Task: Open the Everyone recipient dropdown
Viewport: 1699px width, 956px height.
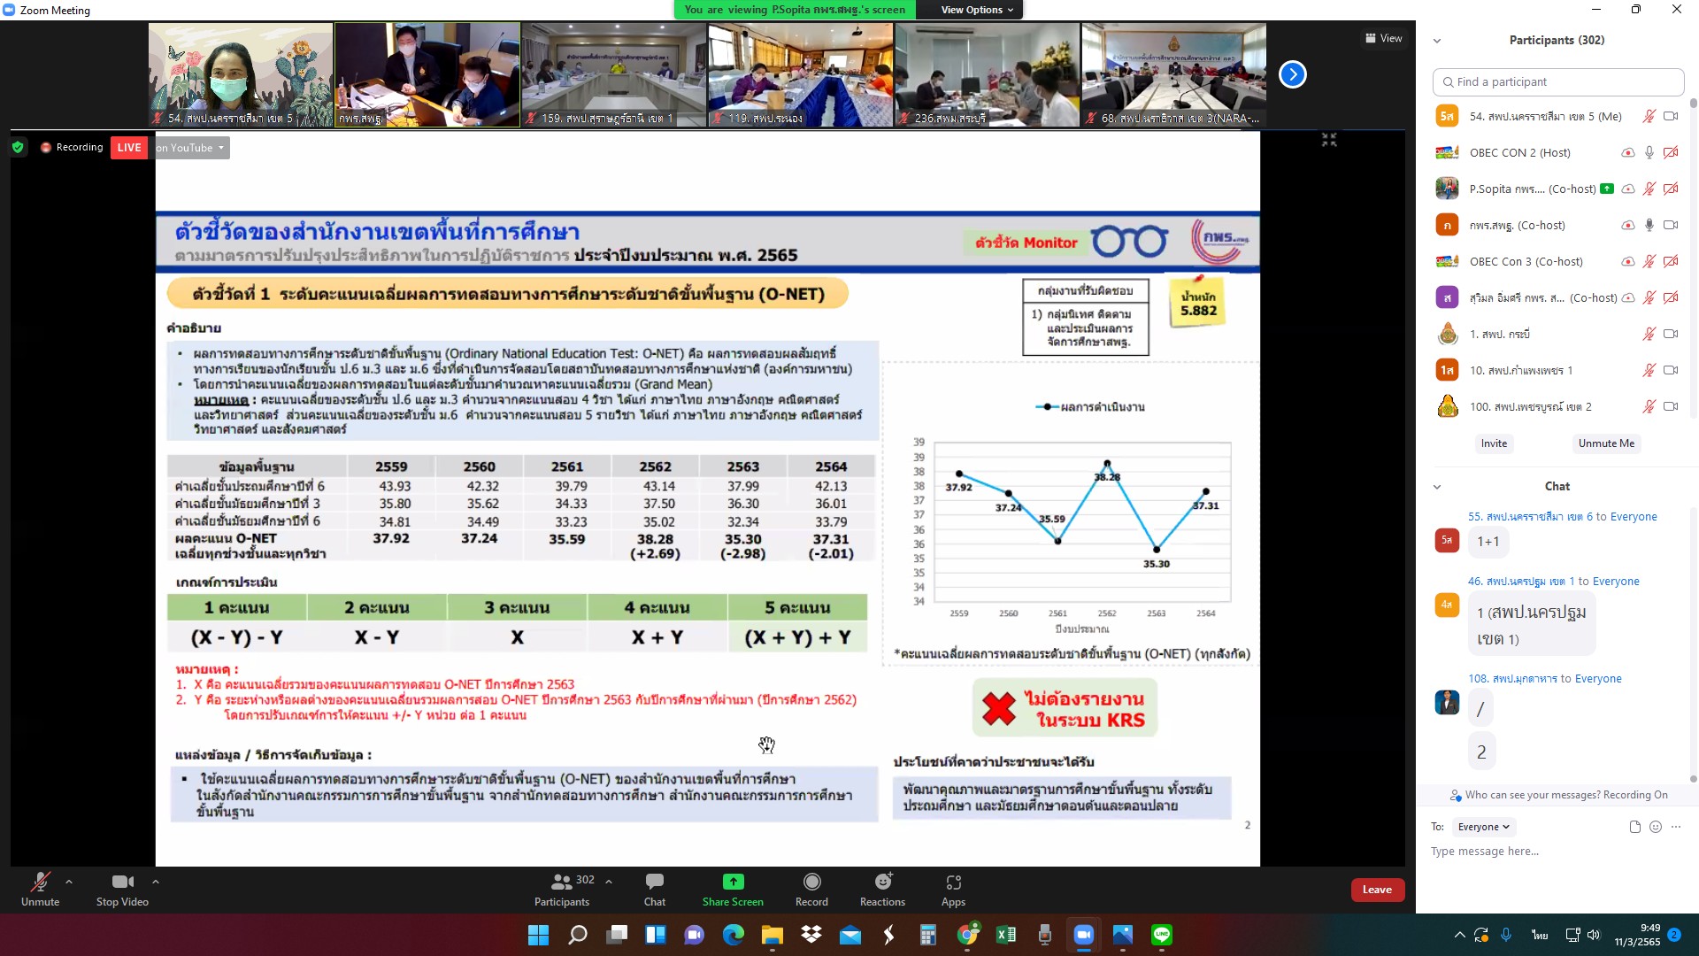Action: pos(1484,827)
